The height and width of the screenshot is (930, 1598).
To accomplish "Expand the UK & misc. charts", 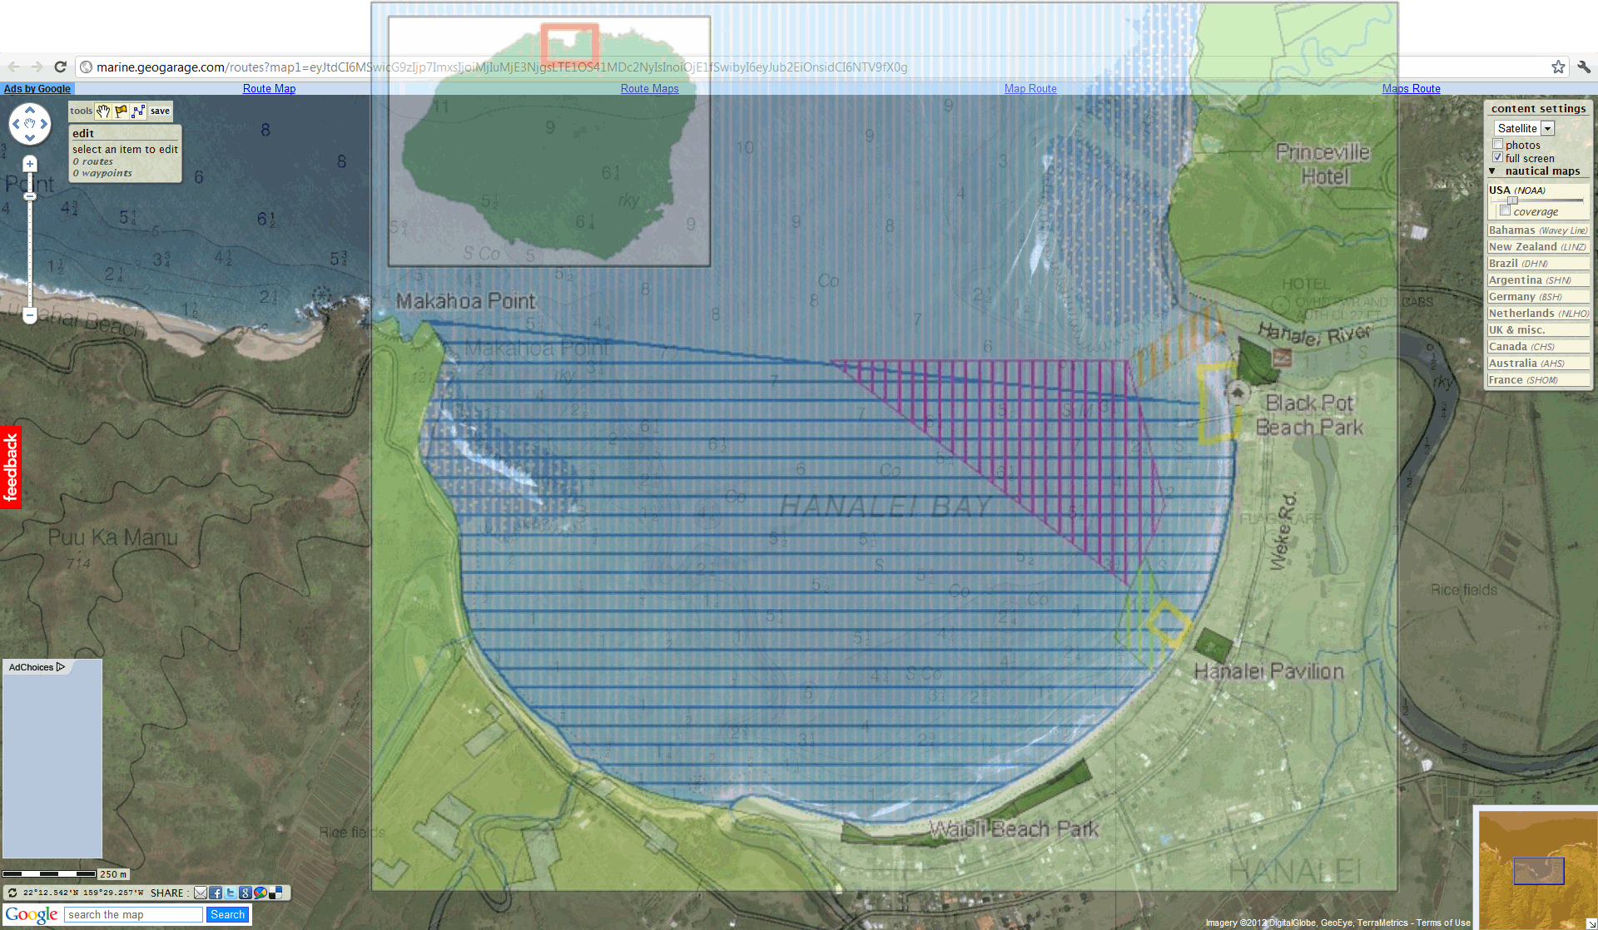I will click(1538, 330).
